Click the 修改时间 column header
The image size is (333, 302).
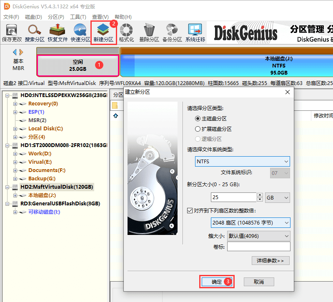(323, 116)
